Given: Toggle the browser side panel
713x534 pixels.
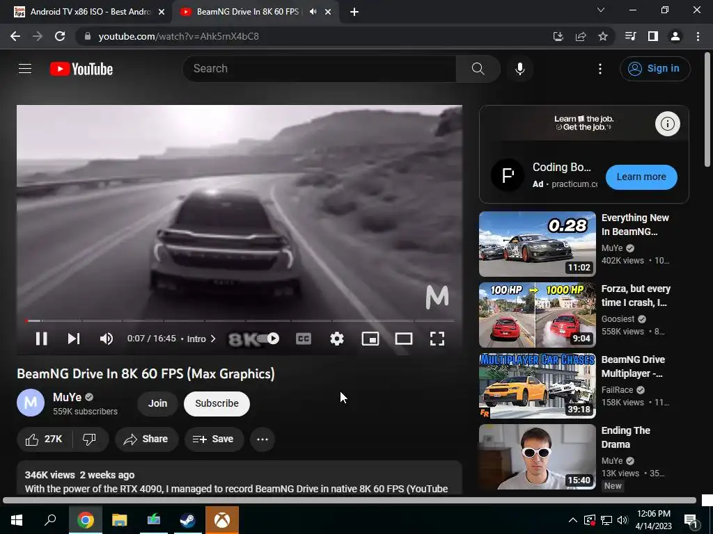Looking at the screenshot, I should (653, 36).
